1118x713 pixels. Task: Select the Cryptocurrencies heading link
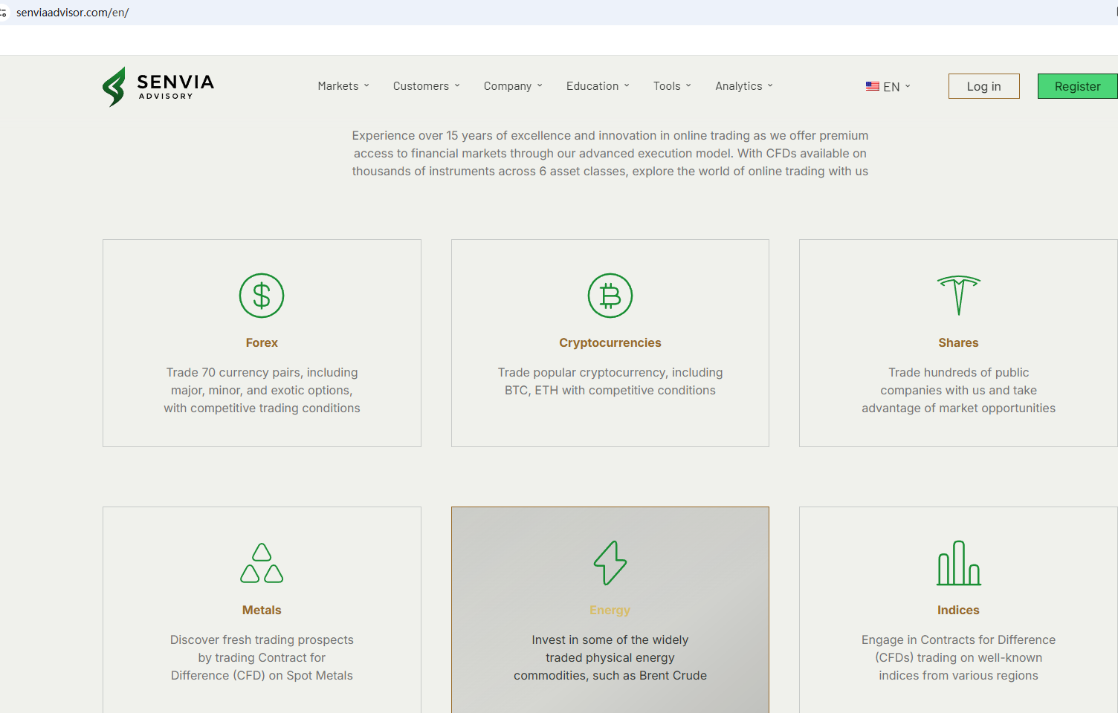click(x=610, y=342)
